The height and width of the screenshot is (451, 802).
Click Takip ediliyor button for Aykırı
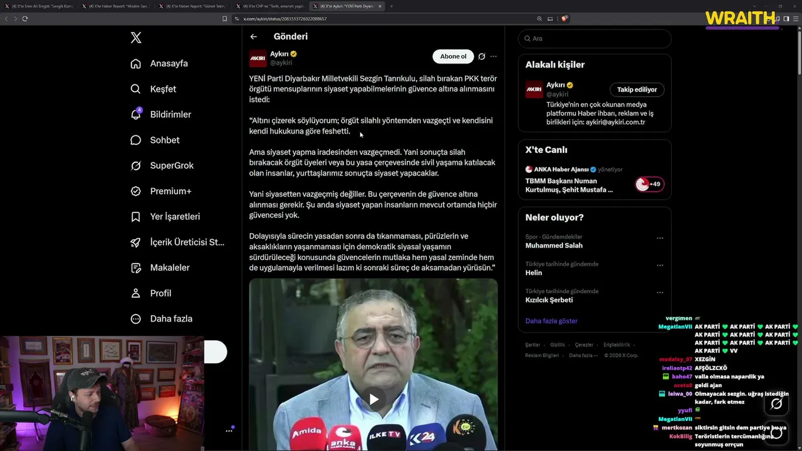[637, 90]
